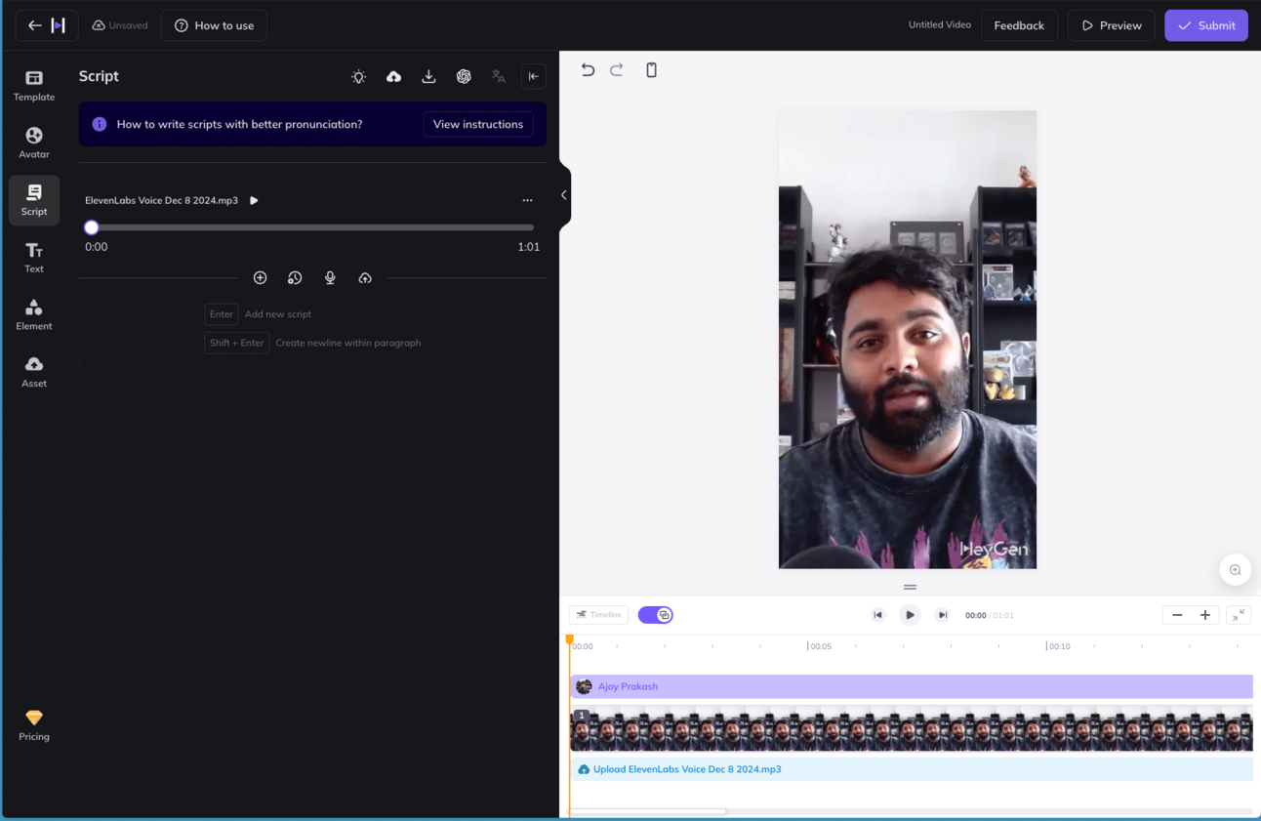Click the lightbulb script tips icon
This screenshot has width=1261, height=821.
coord(359,77)
